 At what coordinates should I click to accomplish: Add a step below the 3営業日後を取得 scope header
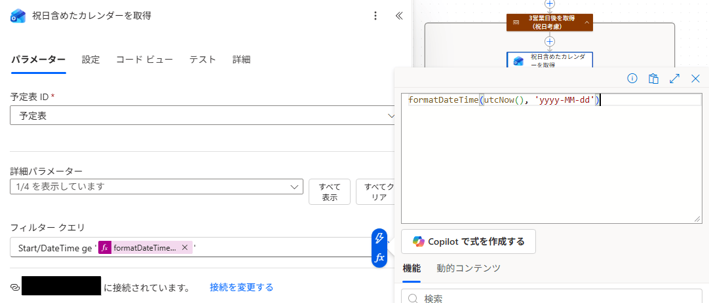coord(550,41)
